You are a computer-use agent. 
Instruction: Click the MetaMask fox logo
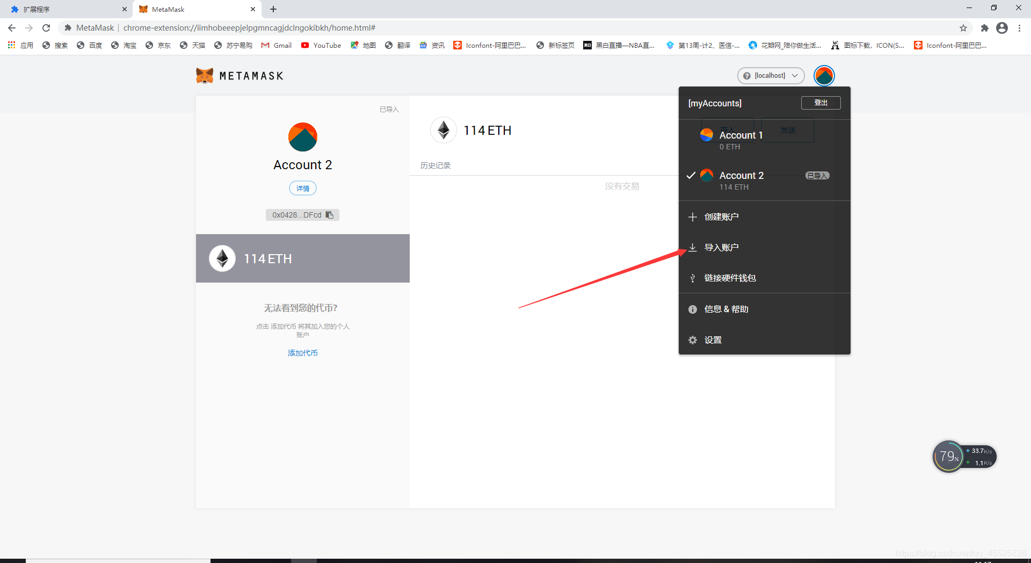[205, 76]
